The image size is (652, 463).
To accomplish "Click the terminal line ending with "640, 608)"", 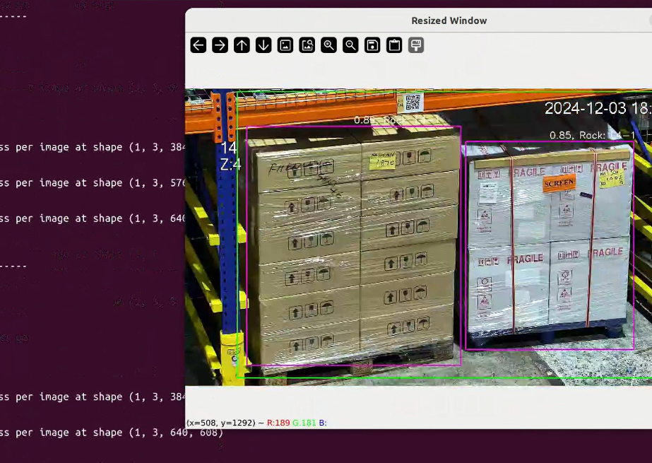I will [x=112, y=432].
